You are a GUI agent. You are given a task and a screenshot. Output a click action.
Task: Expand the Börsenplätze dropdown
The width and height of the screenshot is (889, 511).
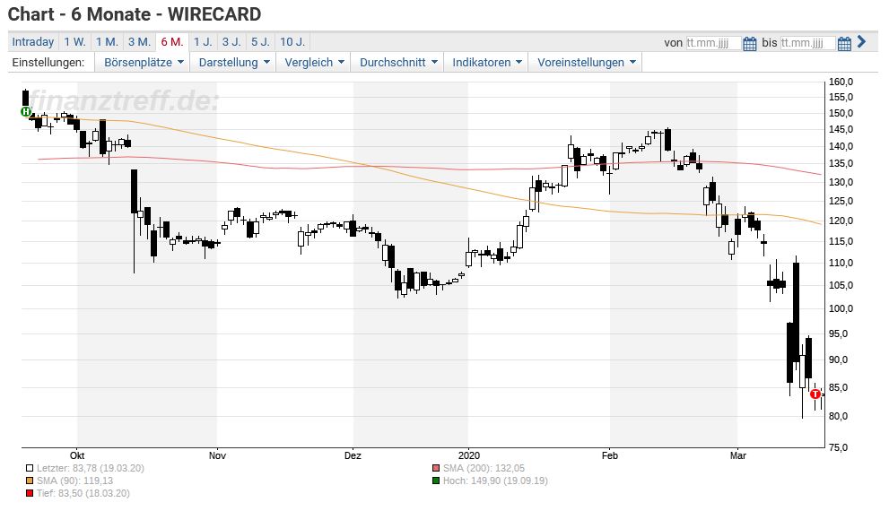click(144, 63)
